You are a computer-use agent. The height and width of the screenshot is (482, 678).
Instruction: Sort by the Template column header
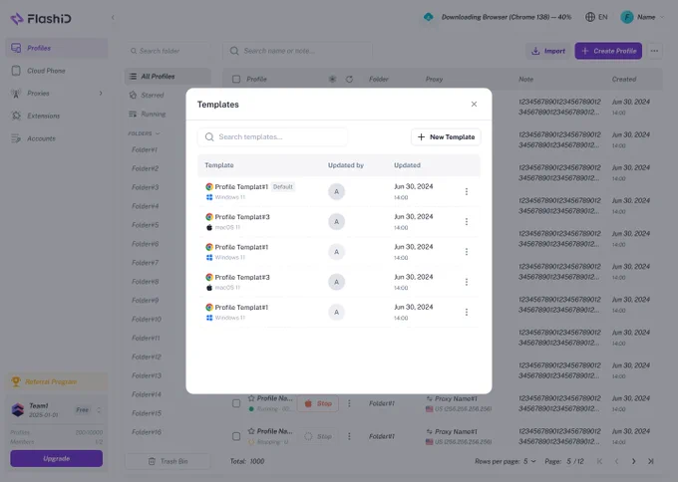tap(219, 165)
